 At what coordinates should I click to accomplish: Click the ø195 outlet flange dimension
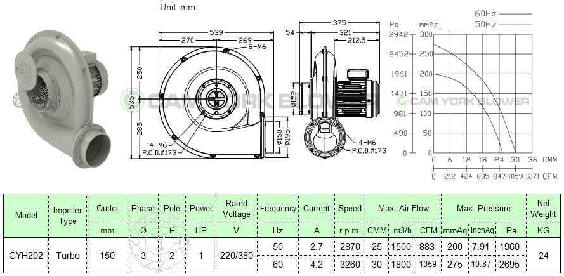point(287,137)
